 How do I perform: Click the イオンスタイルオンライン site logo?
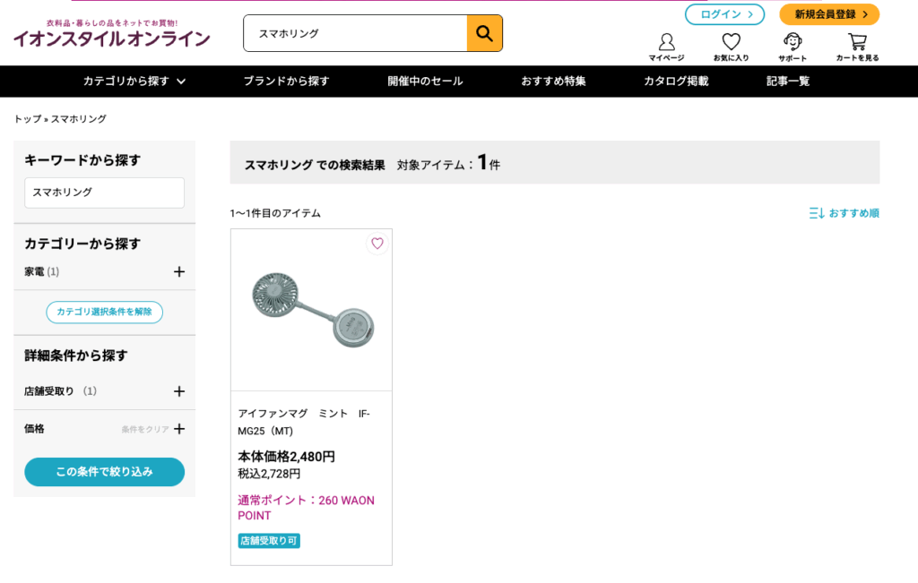tap(111, 34)
